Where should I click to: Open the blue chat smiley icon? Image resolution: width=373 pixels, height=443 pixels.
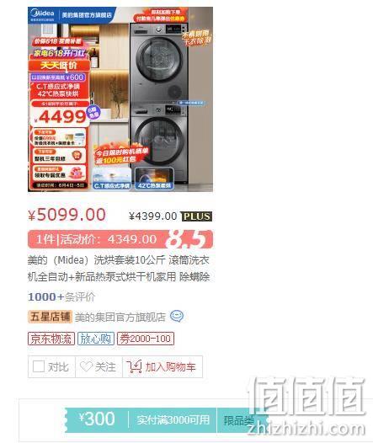(x=177, y=317)
